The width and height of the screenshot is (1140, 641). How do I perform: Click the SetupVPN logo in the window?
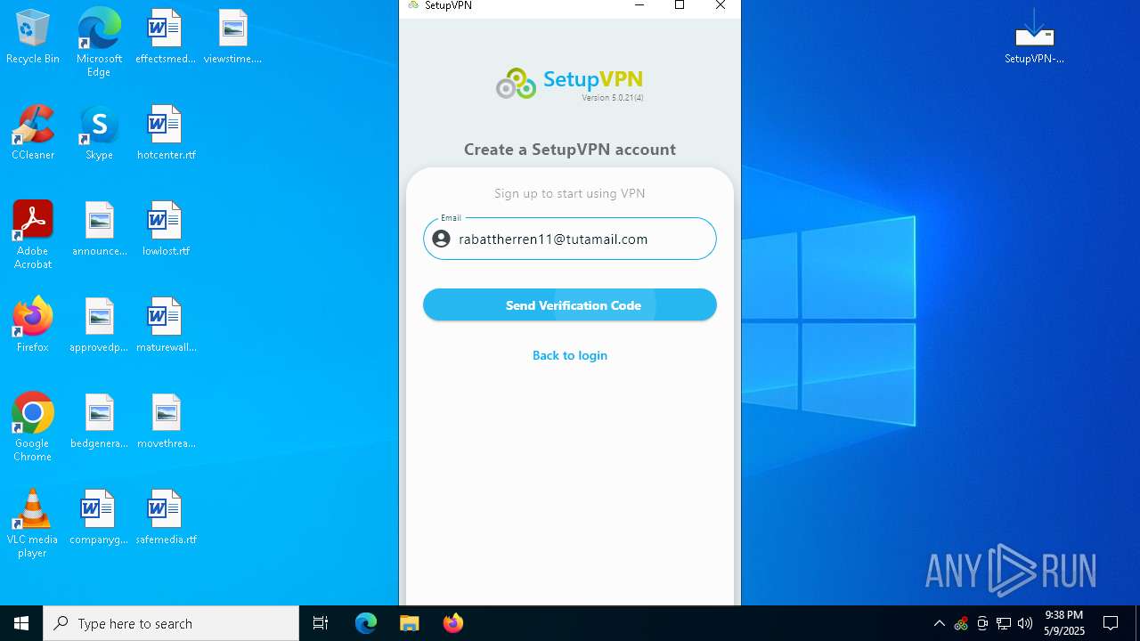(x=570, y=84)
